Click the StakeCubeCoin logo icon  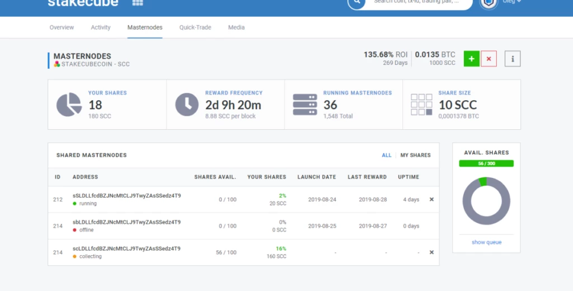point(57,64)
